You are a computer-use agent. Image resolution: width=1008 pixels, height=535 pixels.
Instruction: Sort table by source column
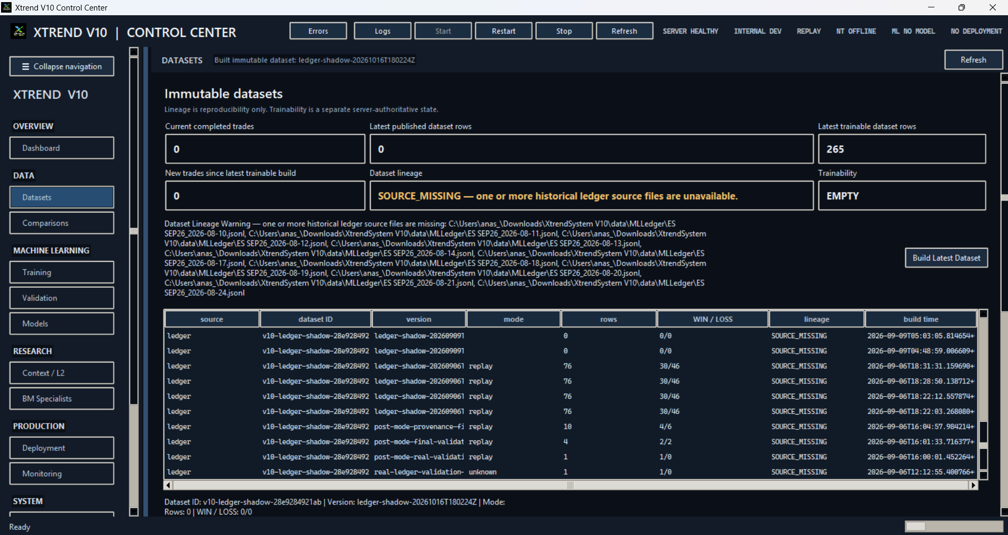(x=212, y=319)
